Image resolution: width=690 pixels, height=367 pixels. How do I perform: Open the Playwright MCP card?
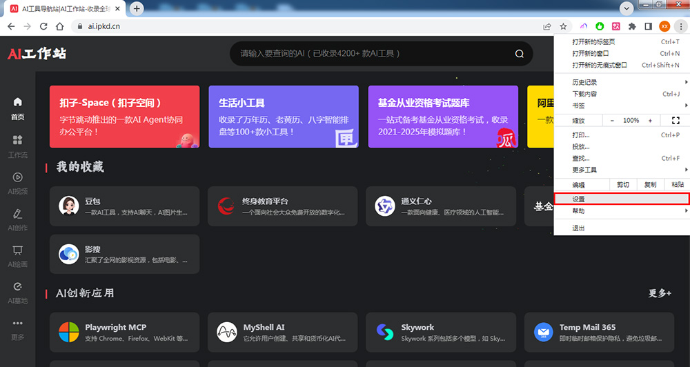click(124, 333)
